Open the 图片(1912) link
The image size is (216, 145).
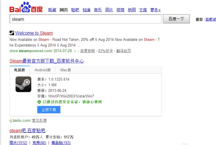coord(18,143)
